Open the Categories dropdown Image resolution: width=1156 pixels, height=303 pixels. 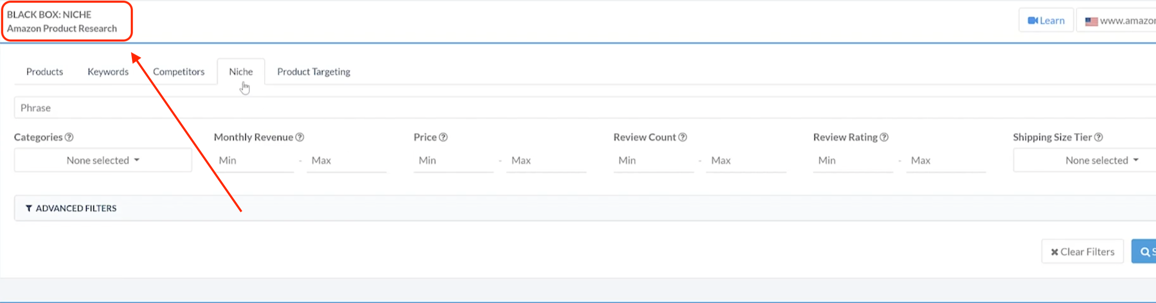coord(103,160)
